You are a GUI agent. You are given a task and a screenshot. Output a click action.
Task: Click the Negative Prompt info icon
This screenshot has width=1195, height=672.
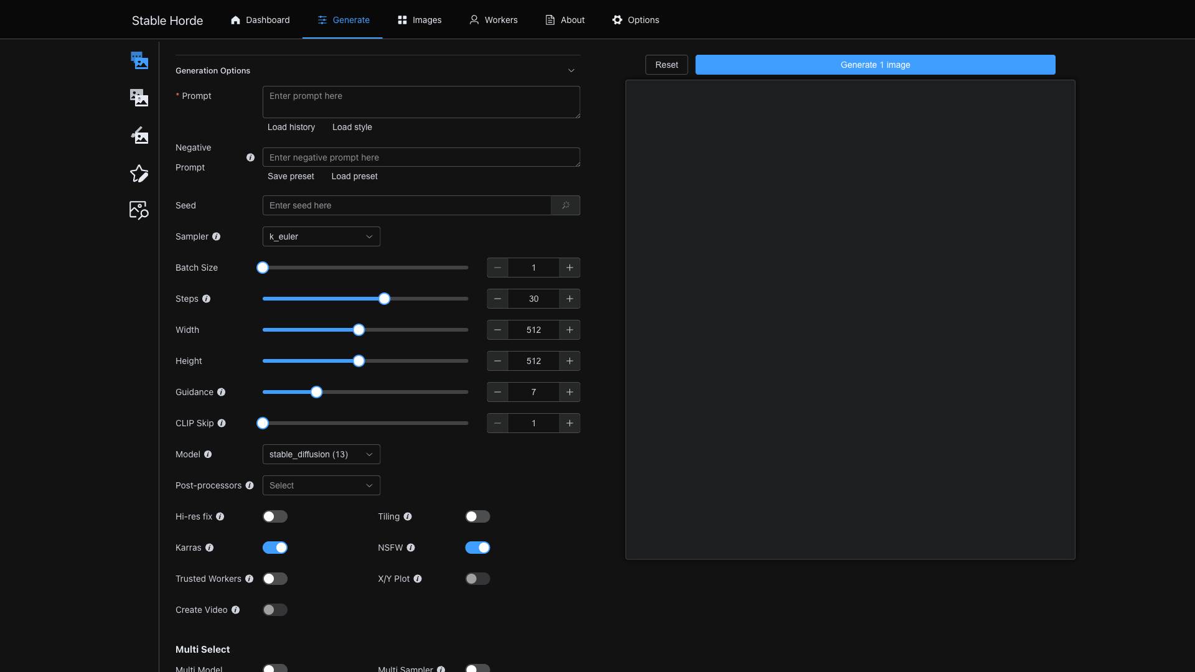(x=250, y=157)
